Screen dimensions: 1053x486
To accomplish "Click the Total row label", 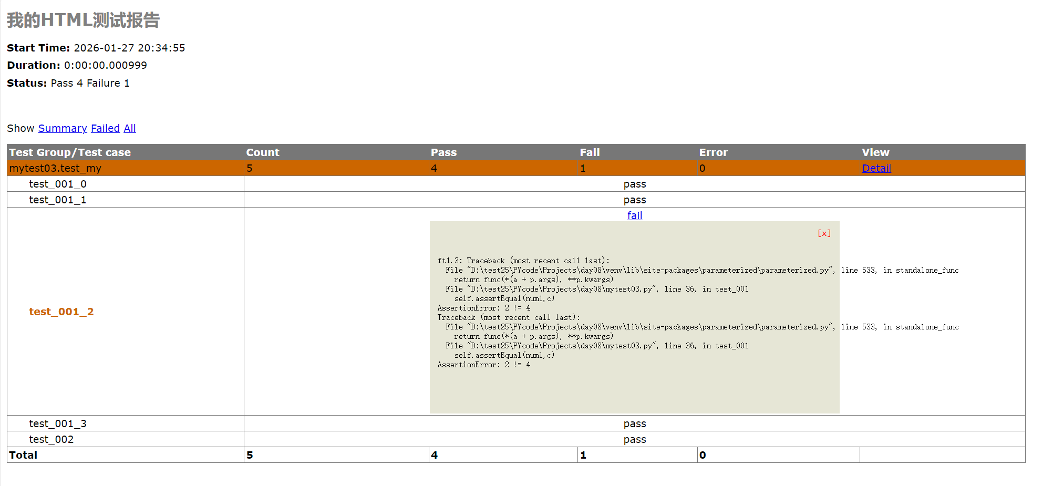I will pos(23,455).
